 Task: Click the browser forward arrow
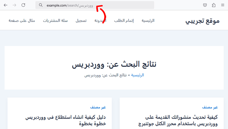tap(14, 5)
